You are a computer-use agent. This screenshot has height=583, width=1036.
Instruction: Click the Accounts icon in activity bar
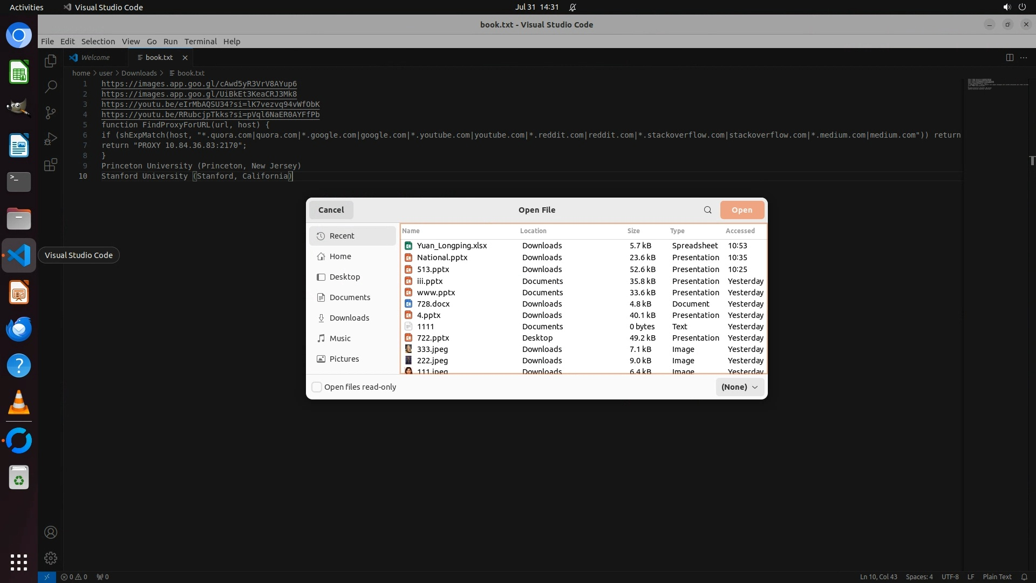click(51, 532)
